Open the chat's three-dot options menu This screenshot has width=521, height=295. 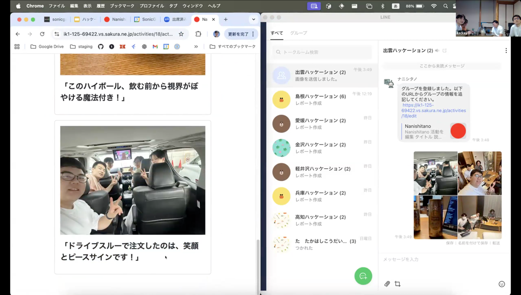[x=506, y=51]
